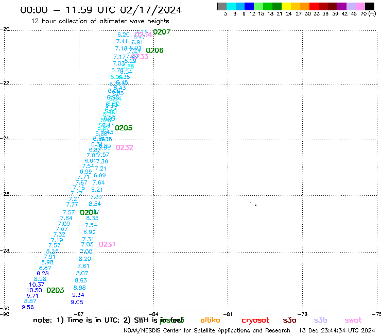
Task: Click the pink swatch in the legend
Action: [x=360, y=6]
